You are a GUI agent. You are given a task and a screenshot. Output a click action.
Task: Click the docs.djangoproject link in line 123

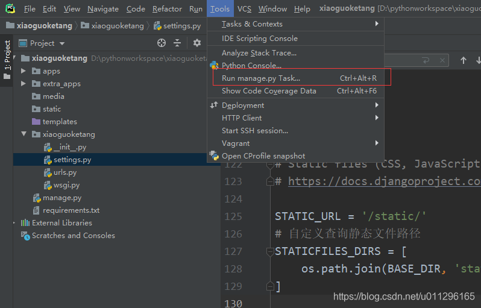pyautogui.click(x=385, y=181)
